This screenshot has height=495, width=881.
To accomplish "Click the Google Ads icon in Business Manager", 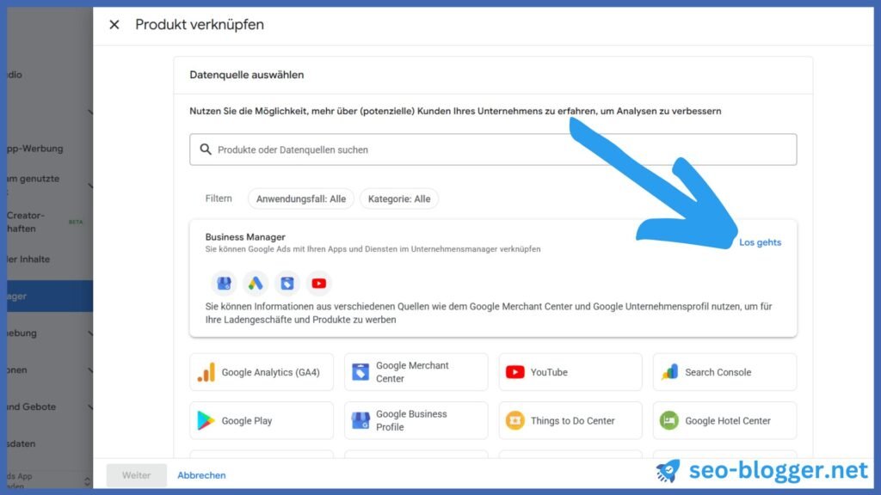I will click(x=256, y=284).
